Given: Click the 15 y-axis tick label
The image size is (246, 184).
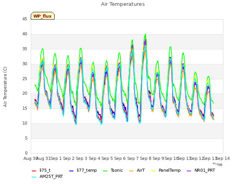Looking at the screenshot, I should click(x=25, y=108).
